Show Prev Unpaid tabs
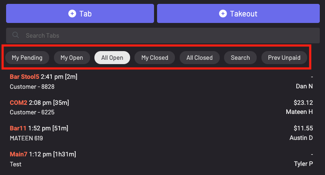The width and height of the screenshot is (325, 175). [284, 58]
